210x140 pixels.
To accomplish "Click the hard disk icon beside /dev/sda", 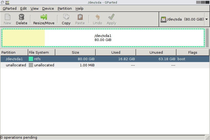I will tap(163, 20).
